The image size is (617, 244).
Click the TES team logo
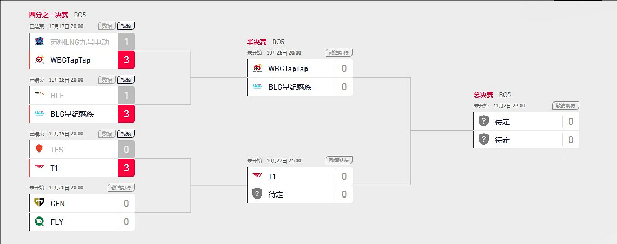[x=39, y=149]
